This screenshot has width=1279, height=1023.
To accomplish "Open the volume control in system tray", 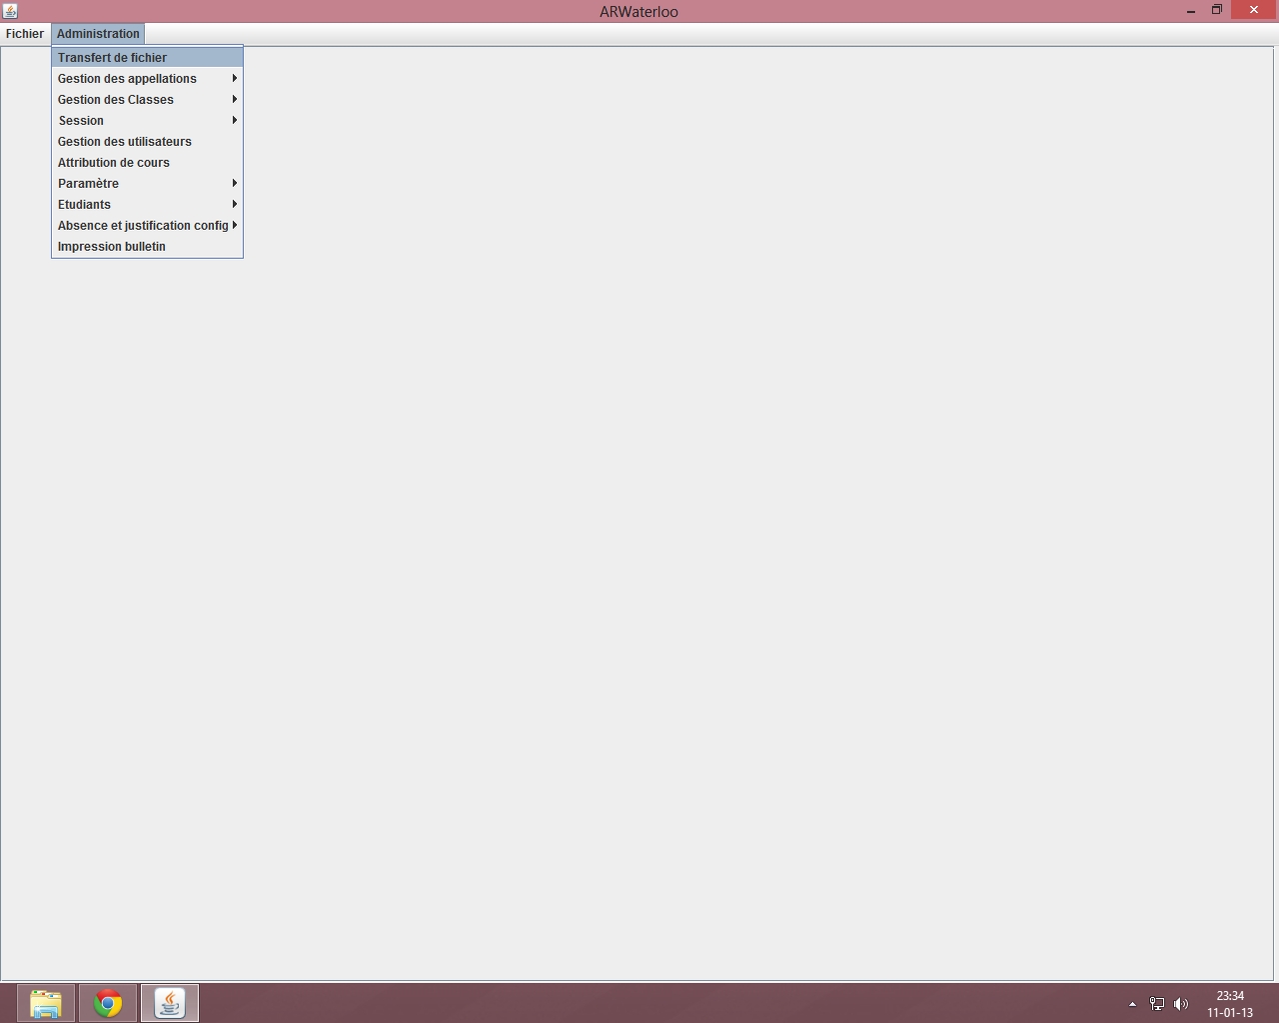I will tap(1181, 1004).
